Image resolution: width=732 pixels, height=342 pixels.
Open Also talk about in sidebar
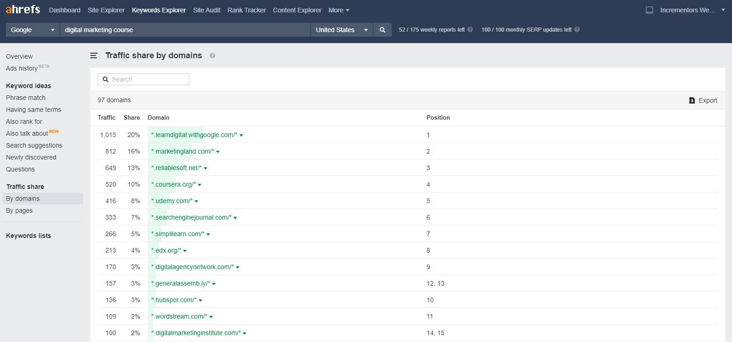[x=27, y=133]
